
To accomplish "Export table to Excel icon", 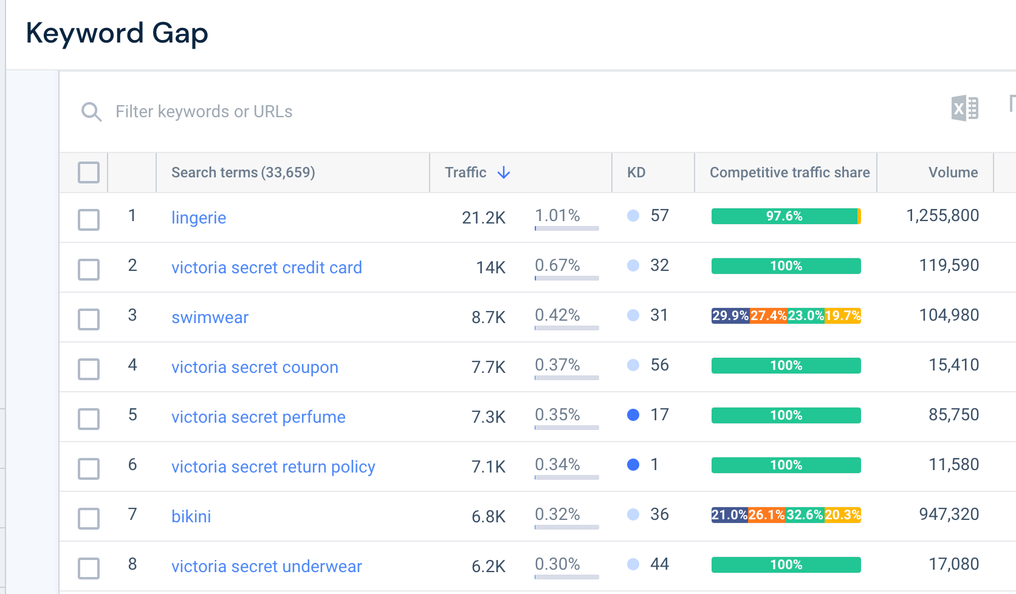I will 964,109.
